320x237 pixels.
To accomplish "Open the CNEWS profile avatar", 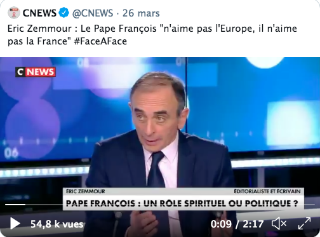I will click(14, 13).
